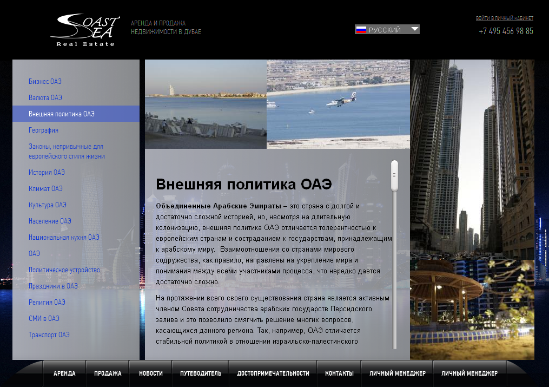Open the СМИ в ОАЭ sidebar link
The width and height of the screenshot is (549, 387).
point(44,318)
